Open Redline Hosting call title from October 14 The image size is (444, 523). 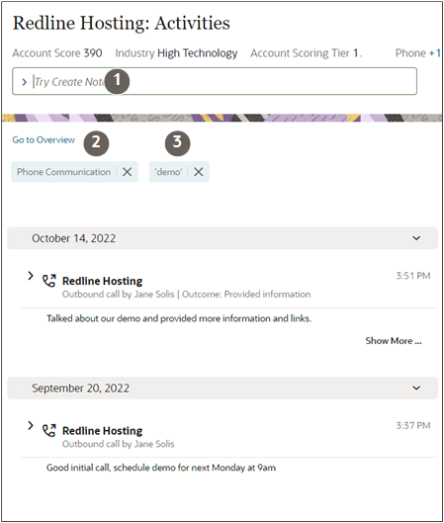point(103,281)
